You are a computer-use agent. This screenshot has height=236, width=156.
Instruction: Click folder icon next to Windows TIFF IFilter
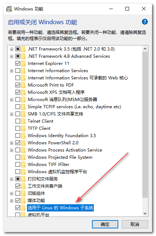click(x=23, y=164)
